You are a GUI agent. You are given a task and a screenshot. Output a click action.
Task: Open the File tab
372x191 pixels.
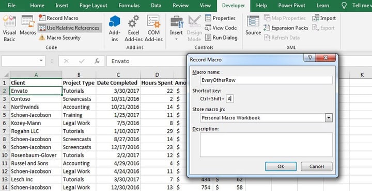click(11, 6)
